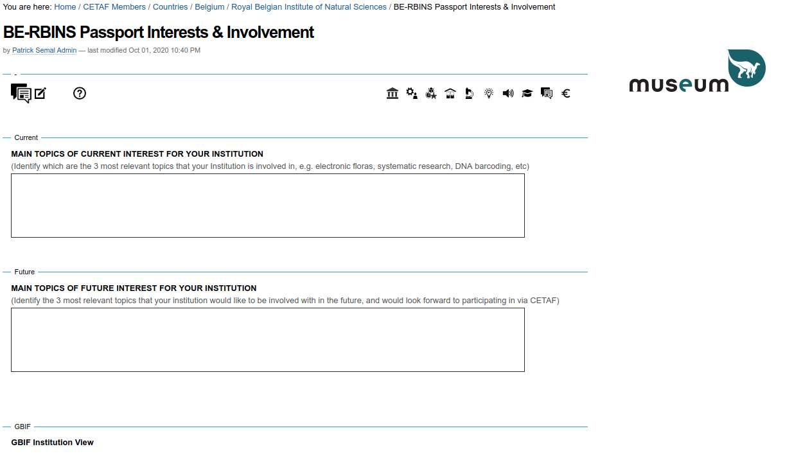Open the Belgium breadcrumb link
Viewport: 785px width, 467px height.
click(209, 7)
